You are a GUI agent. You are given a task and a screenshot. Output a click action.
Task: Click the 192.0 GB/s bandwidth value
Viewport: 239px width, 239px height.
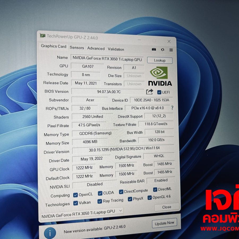pos(156,140)
